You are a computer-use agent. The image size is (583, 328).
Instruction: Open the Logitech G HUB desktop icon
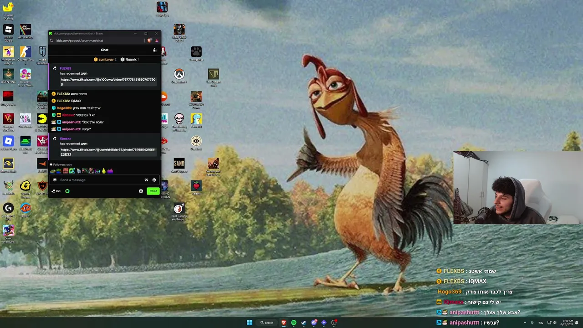8,212
